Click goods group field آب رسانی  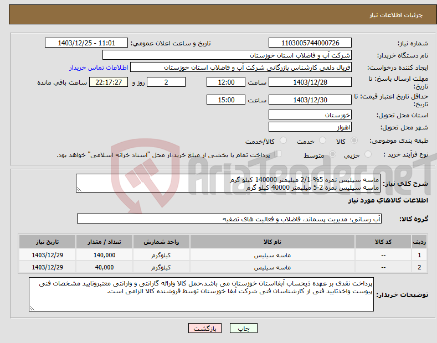(229, 219)
